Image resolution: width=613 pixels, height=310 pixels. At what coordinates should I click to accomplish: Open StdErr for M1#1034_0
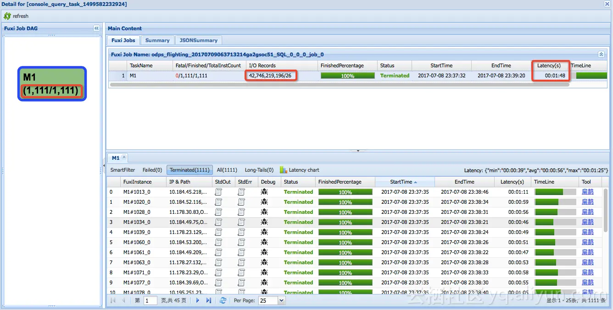[x=241, y=222]
